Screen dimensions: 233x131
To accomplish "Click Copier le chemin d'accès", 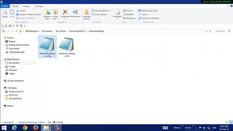I will (28, 15).
